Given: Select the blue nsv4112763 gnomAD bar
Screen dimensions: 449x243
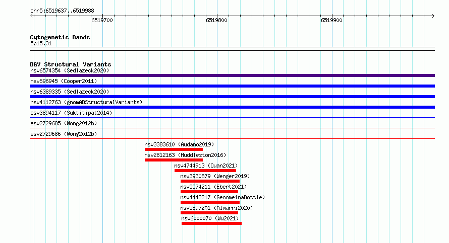Looking at the screenshot, I should (232, 107).
